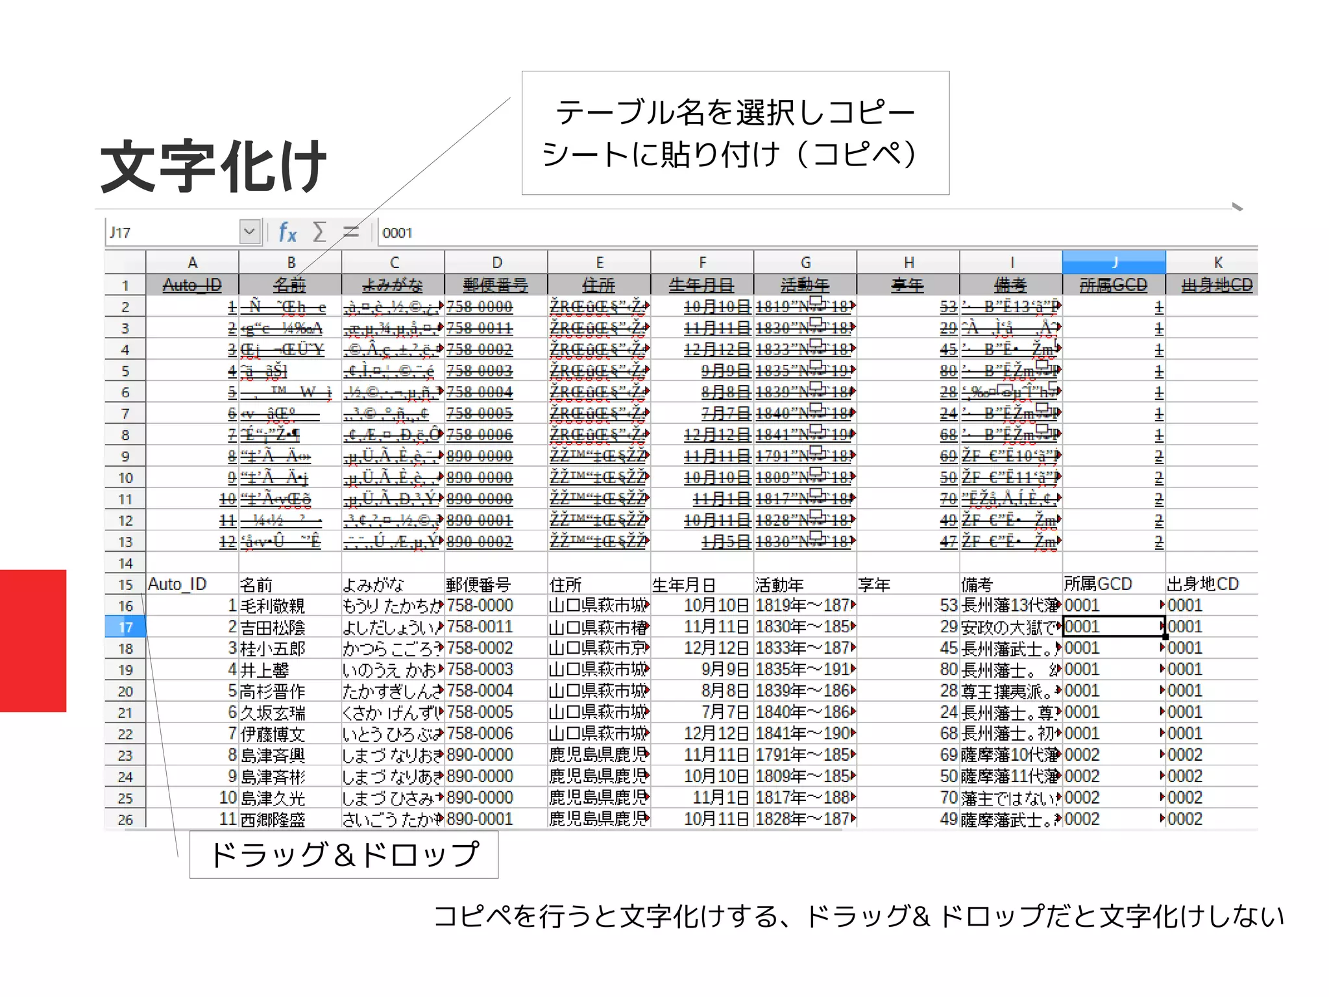Viewport: 1329px width, 997px height.
Task: Click strikethrough postal code '758-0000' in row 2
Action: coord(496,306)
